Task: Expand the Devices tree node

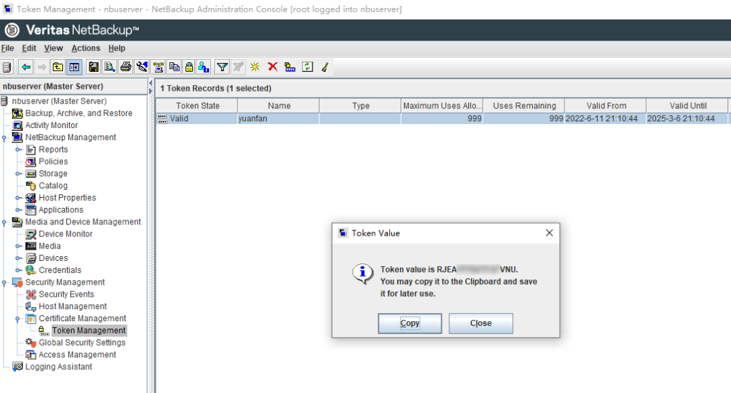Action: (18, 258)
